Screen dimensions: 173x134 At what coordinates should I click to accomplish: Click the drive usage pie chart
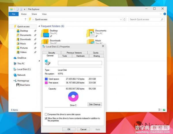73,97
